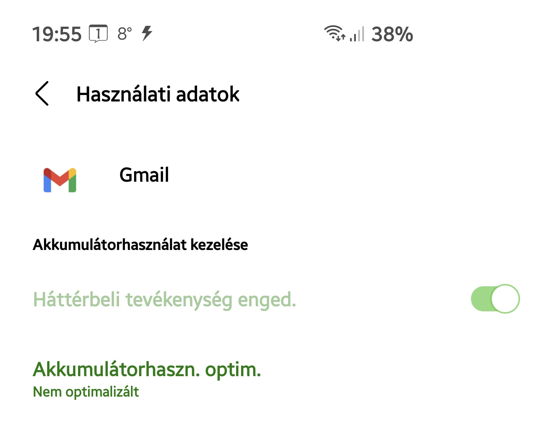
Task: Tap the 19:55 clock in status bar
Action: (57, 34)
